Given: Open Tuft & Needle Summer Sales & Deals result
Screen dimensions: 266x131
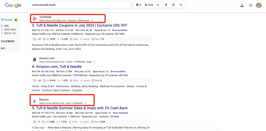Looking at the screenshot, I should click(82, 108).
